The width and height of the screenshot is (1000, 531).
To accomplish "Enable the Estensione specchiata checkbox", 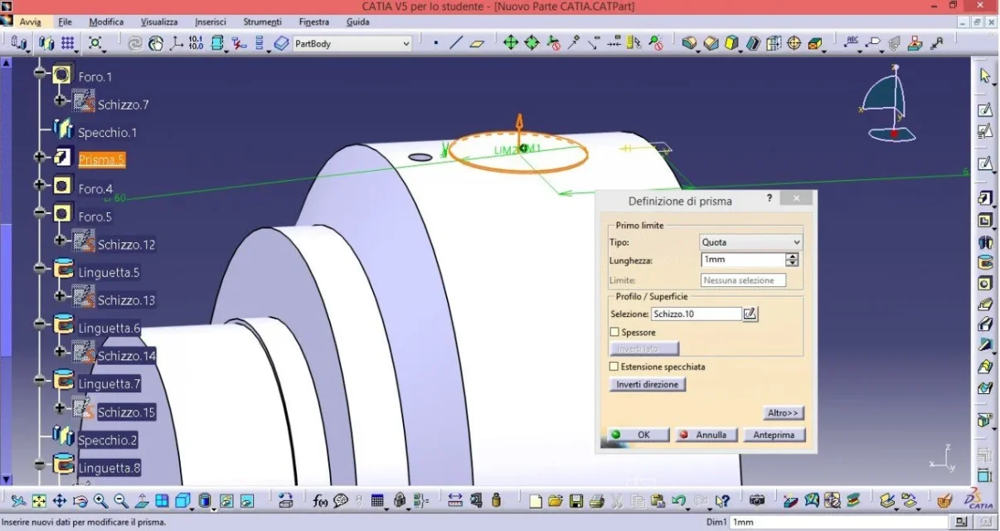I will point(614,366).
